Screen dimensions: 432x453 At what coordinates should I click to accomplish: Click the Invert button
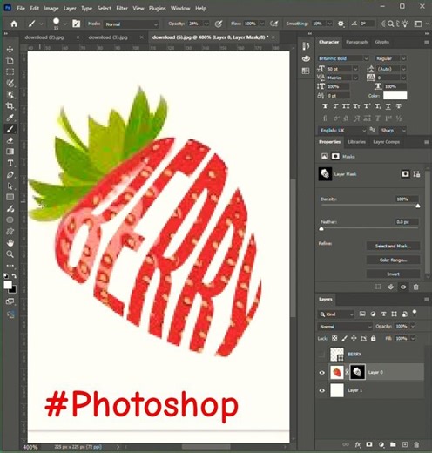point(393,274)
